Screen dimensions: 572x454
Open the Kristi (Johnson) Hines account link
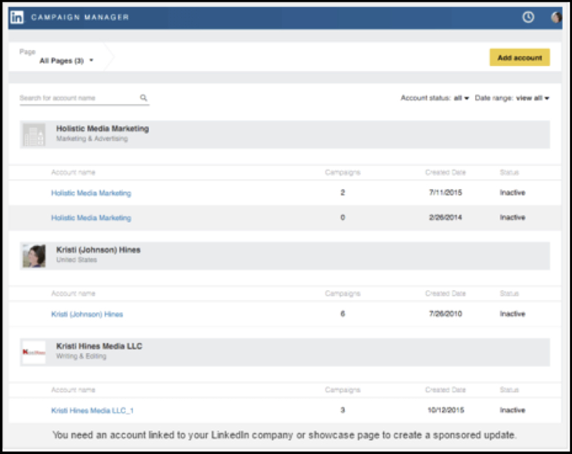point(87,314)
